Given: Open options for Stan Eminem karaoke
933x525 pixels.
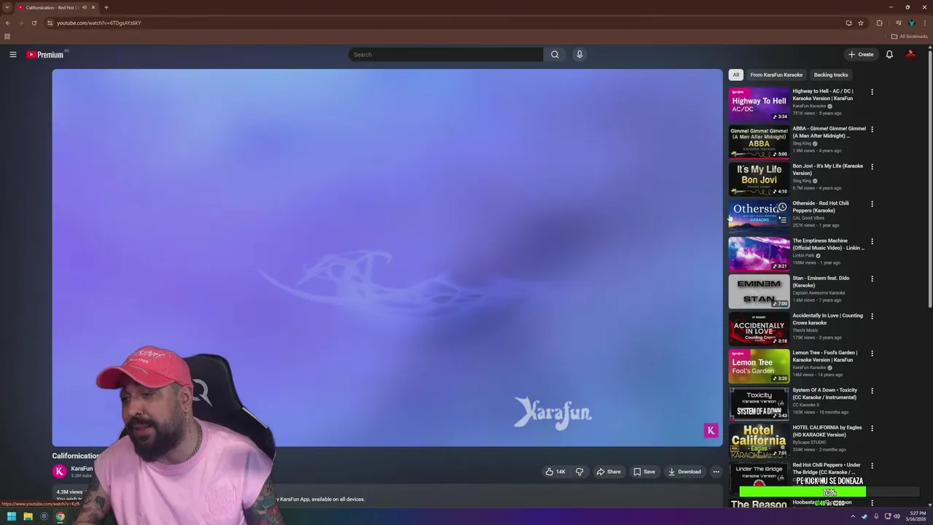Looking at the screenshot, I should tap(872, 279).
